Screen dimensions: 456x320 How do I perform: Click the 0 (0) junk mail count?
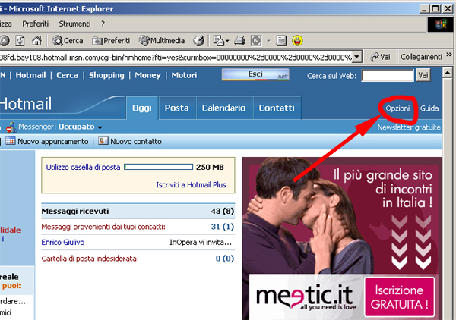[x=225, y=259]
